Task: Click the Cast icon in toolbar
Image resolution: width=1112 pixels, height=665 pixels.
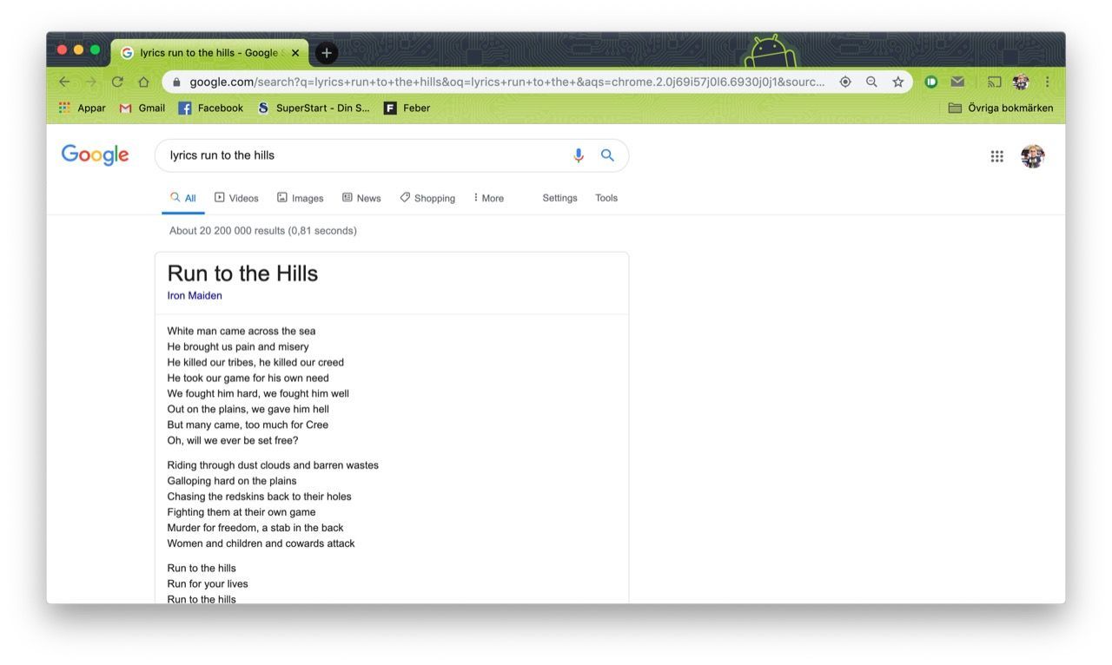Action: pos(995,82)
